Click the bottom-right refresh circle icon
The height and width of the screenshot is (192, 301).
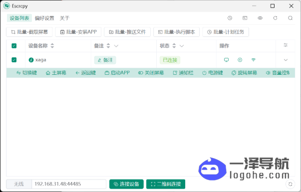coord(290,184)
